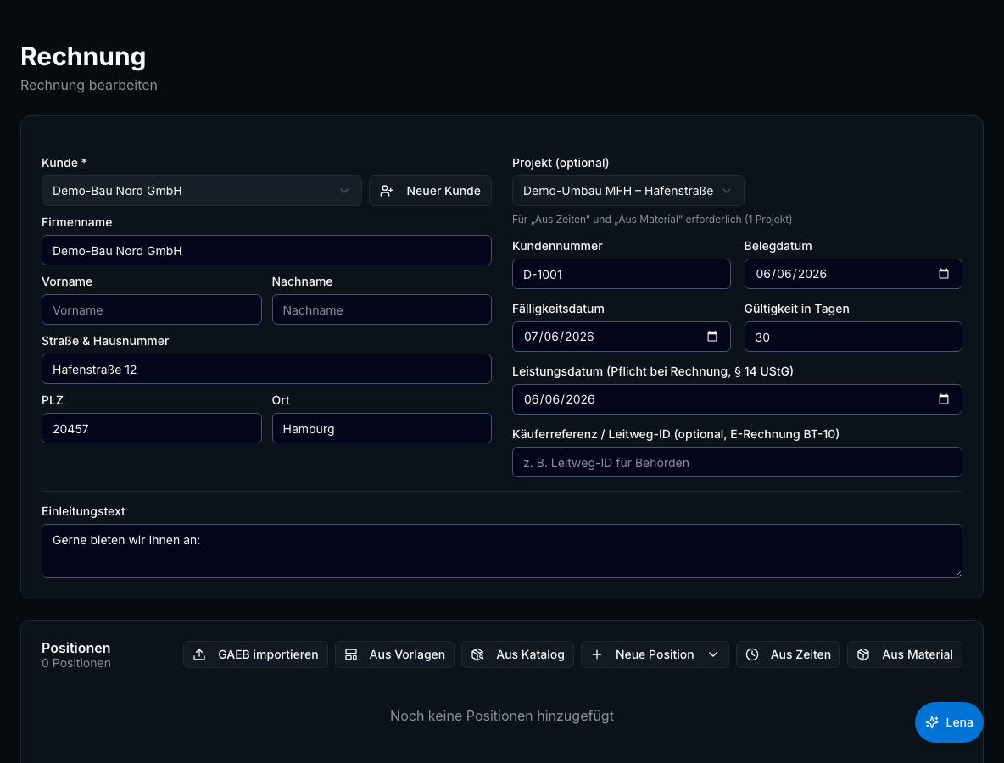Click the box icon on Aus Material
The height and width of the screenshot is (763, 1004).
tap(863, 654)
